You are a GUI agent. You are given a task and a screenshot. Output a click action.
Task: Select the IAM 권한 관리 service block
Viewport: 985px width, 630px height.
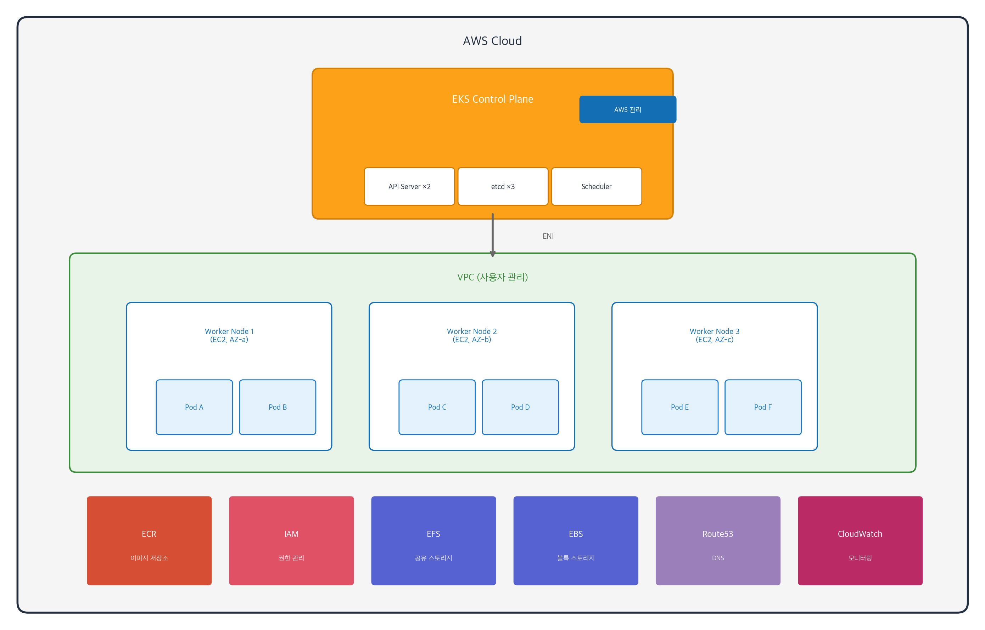coord(291,541)
